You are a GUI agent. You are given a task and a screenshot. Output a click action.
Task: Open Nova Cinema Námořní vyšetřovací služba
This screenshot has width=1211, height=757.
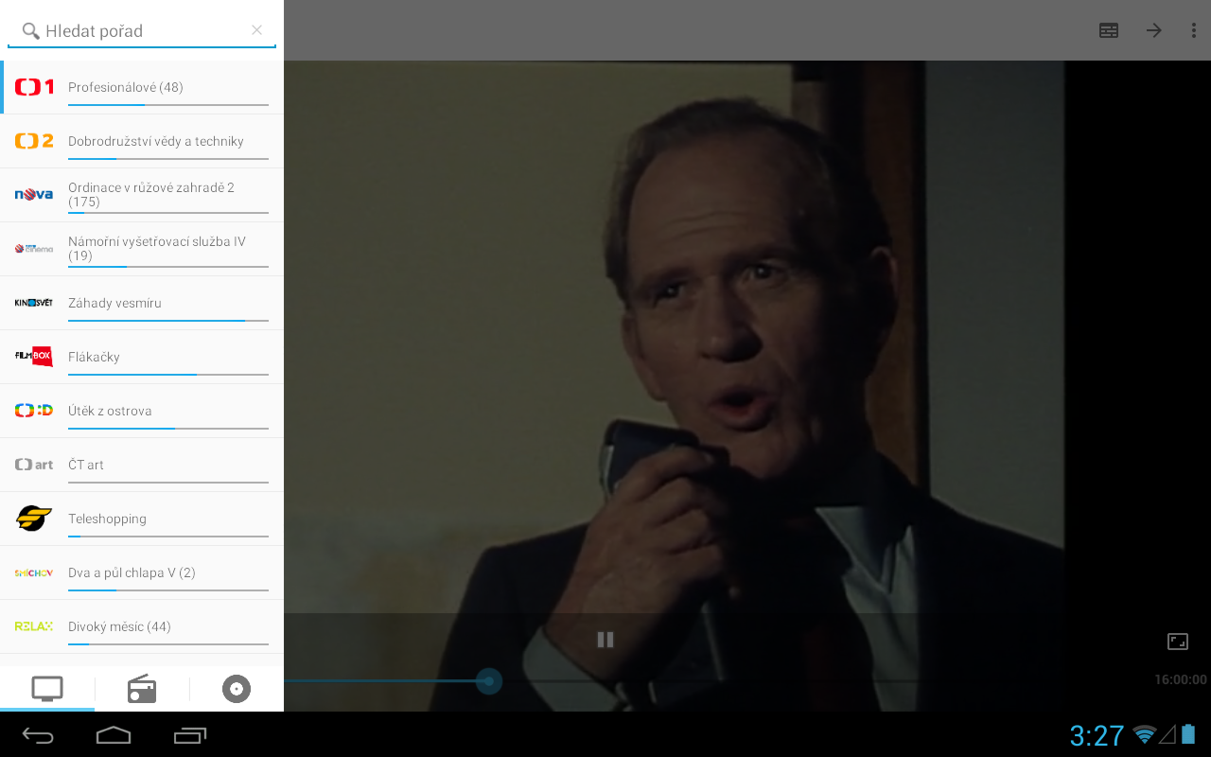click(x=142, y=249)
